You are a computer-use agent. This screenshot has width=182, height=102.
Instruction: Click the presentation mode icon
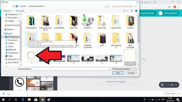point(162,85)
